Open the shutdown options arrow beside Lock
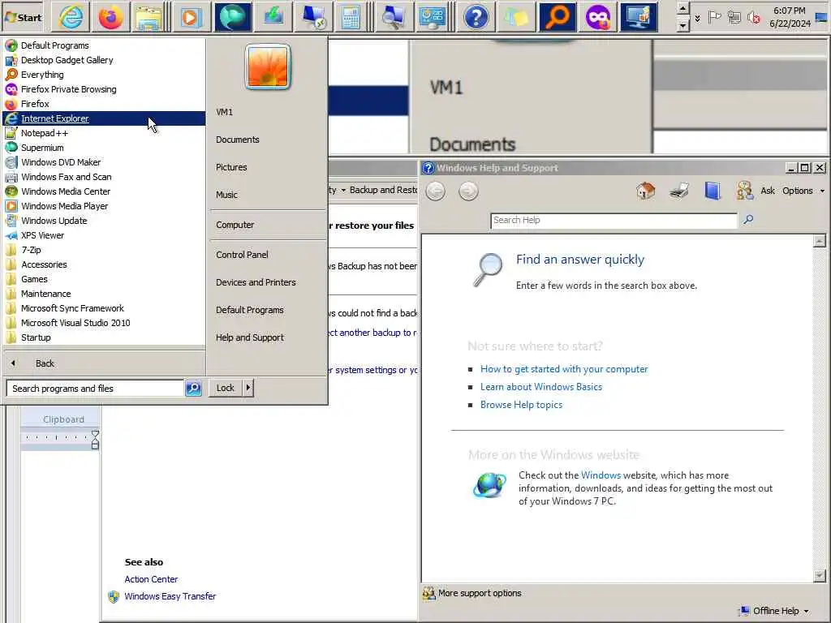 (248, 388)
